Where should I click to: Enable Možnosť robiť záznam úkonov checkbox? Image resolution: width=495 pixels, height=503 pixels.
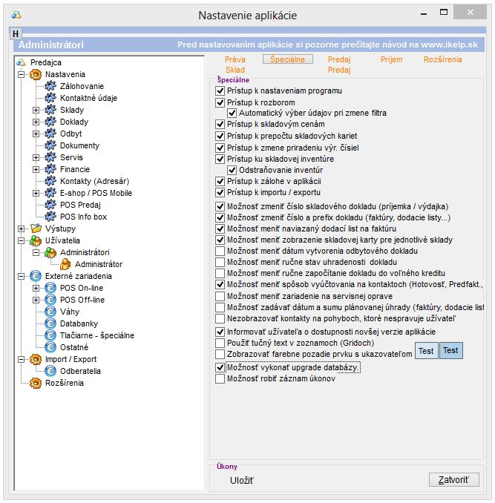(x=220, y=379)
